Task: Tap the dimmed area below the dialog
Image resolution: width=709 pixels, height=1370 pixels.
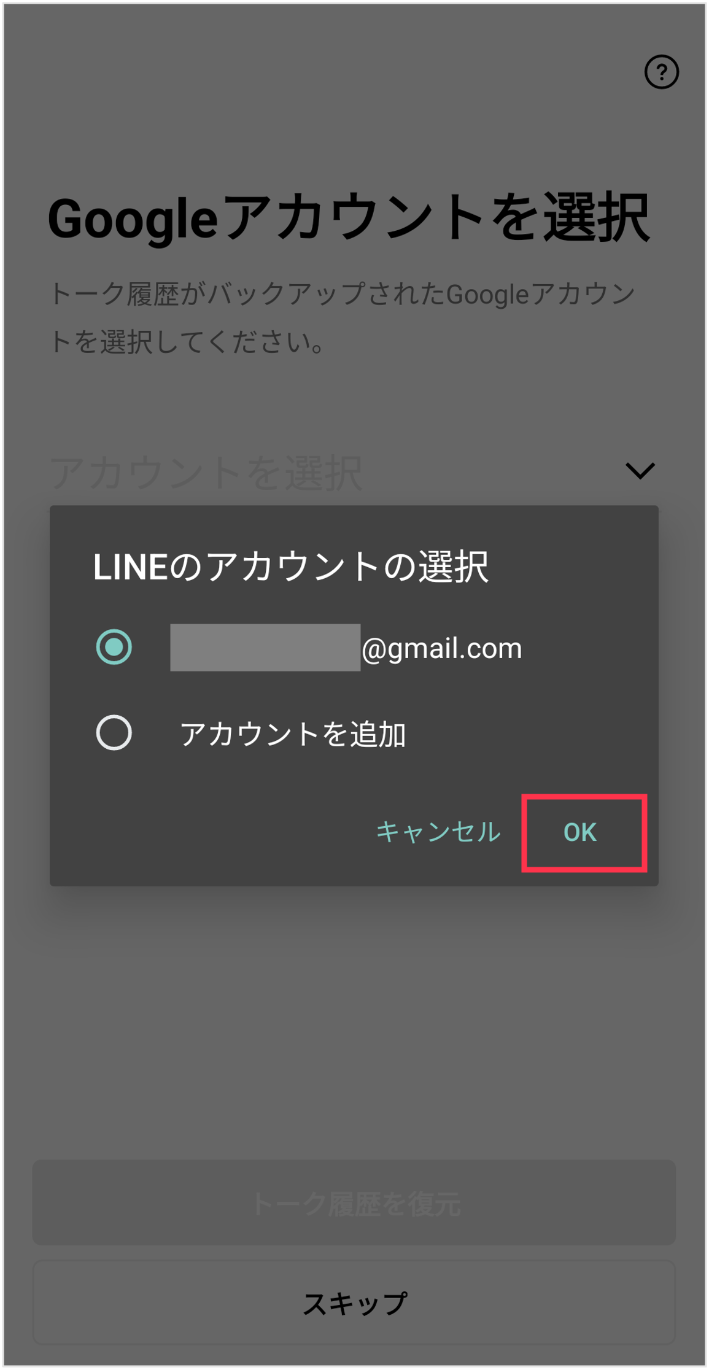Action: (354, 1019)
